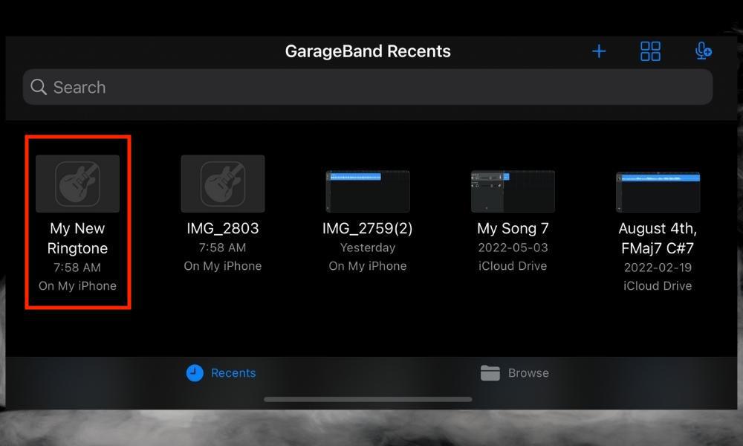The width and height of the screenshot is (743, 446).
Task: Open IMG_2759(2) project thumbnail
Action: point(368,192)
